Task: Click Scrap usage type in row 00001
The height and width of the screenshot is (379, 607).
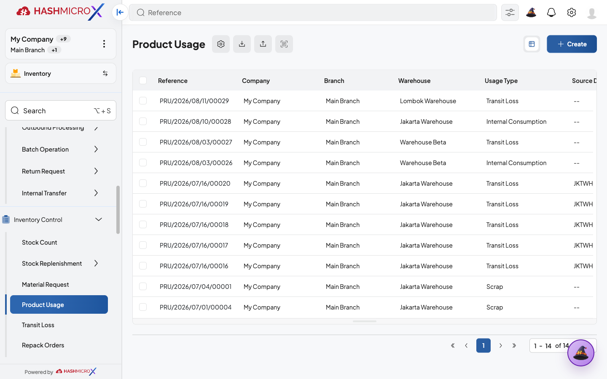Action: tap(494, 287)
